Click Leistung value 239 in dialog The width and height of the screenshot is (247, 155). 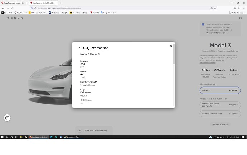82,67
